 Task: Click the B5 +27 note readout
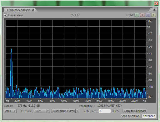pyautogui.click(x=75, y=15)
